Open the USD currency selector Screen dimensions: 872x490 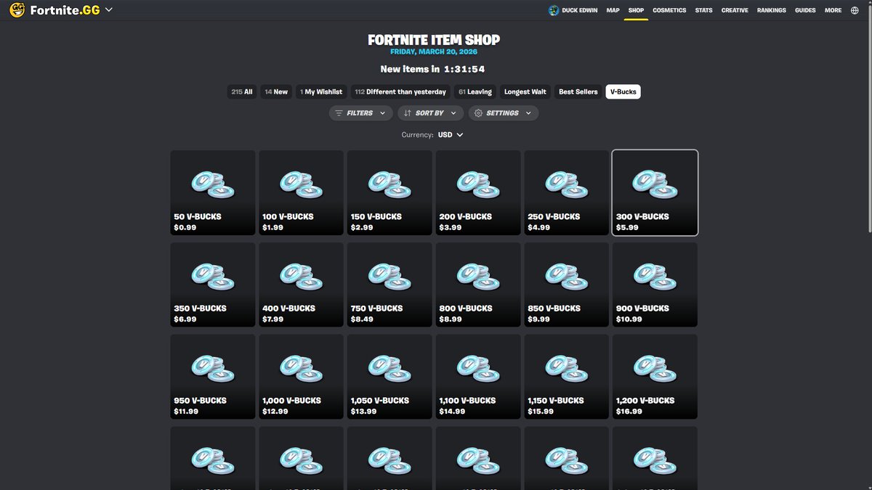(x=451, y=135)
